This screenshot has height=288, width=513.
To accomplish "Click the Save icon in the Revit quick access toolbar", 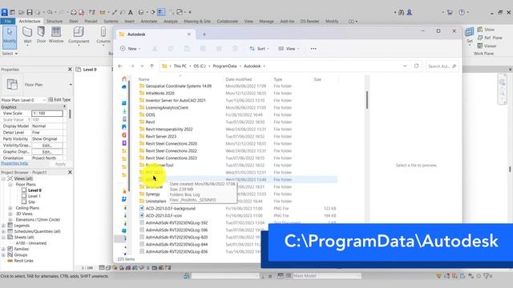I will (x=30, y=13).
